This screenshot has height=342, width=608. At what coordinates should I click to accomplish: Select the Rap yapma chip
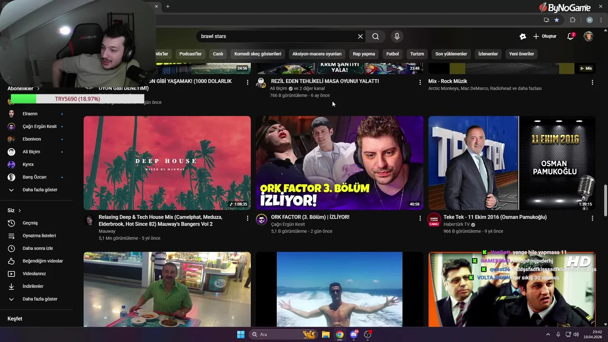point(364,54)
